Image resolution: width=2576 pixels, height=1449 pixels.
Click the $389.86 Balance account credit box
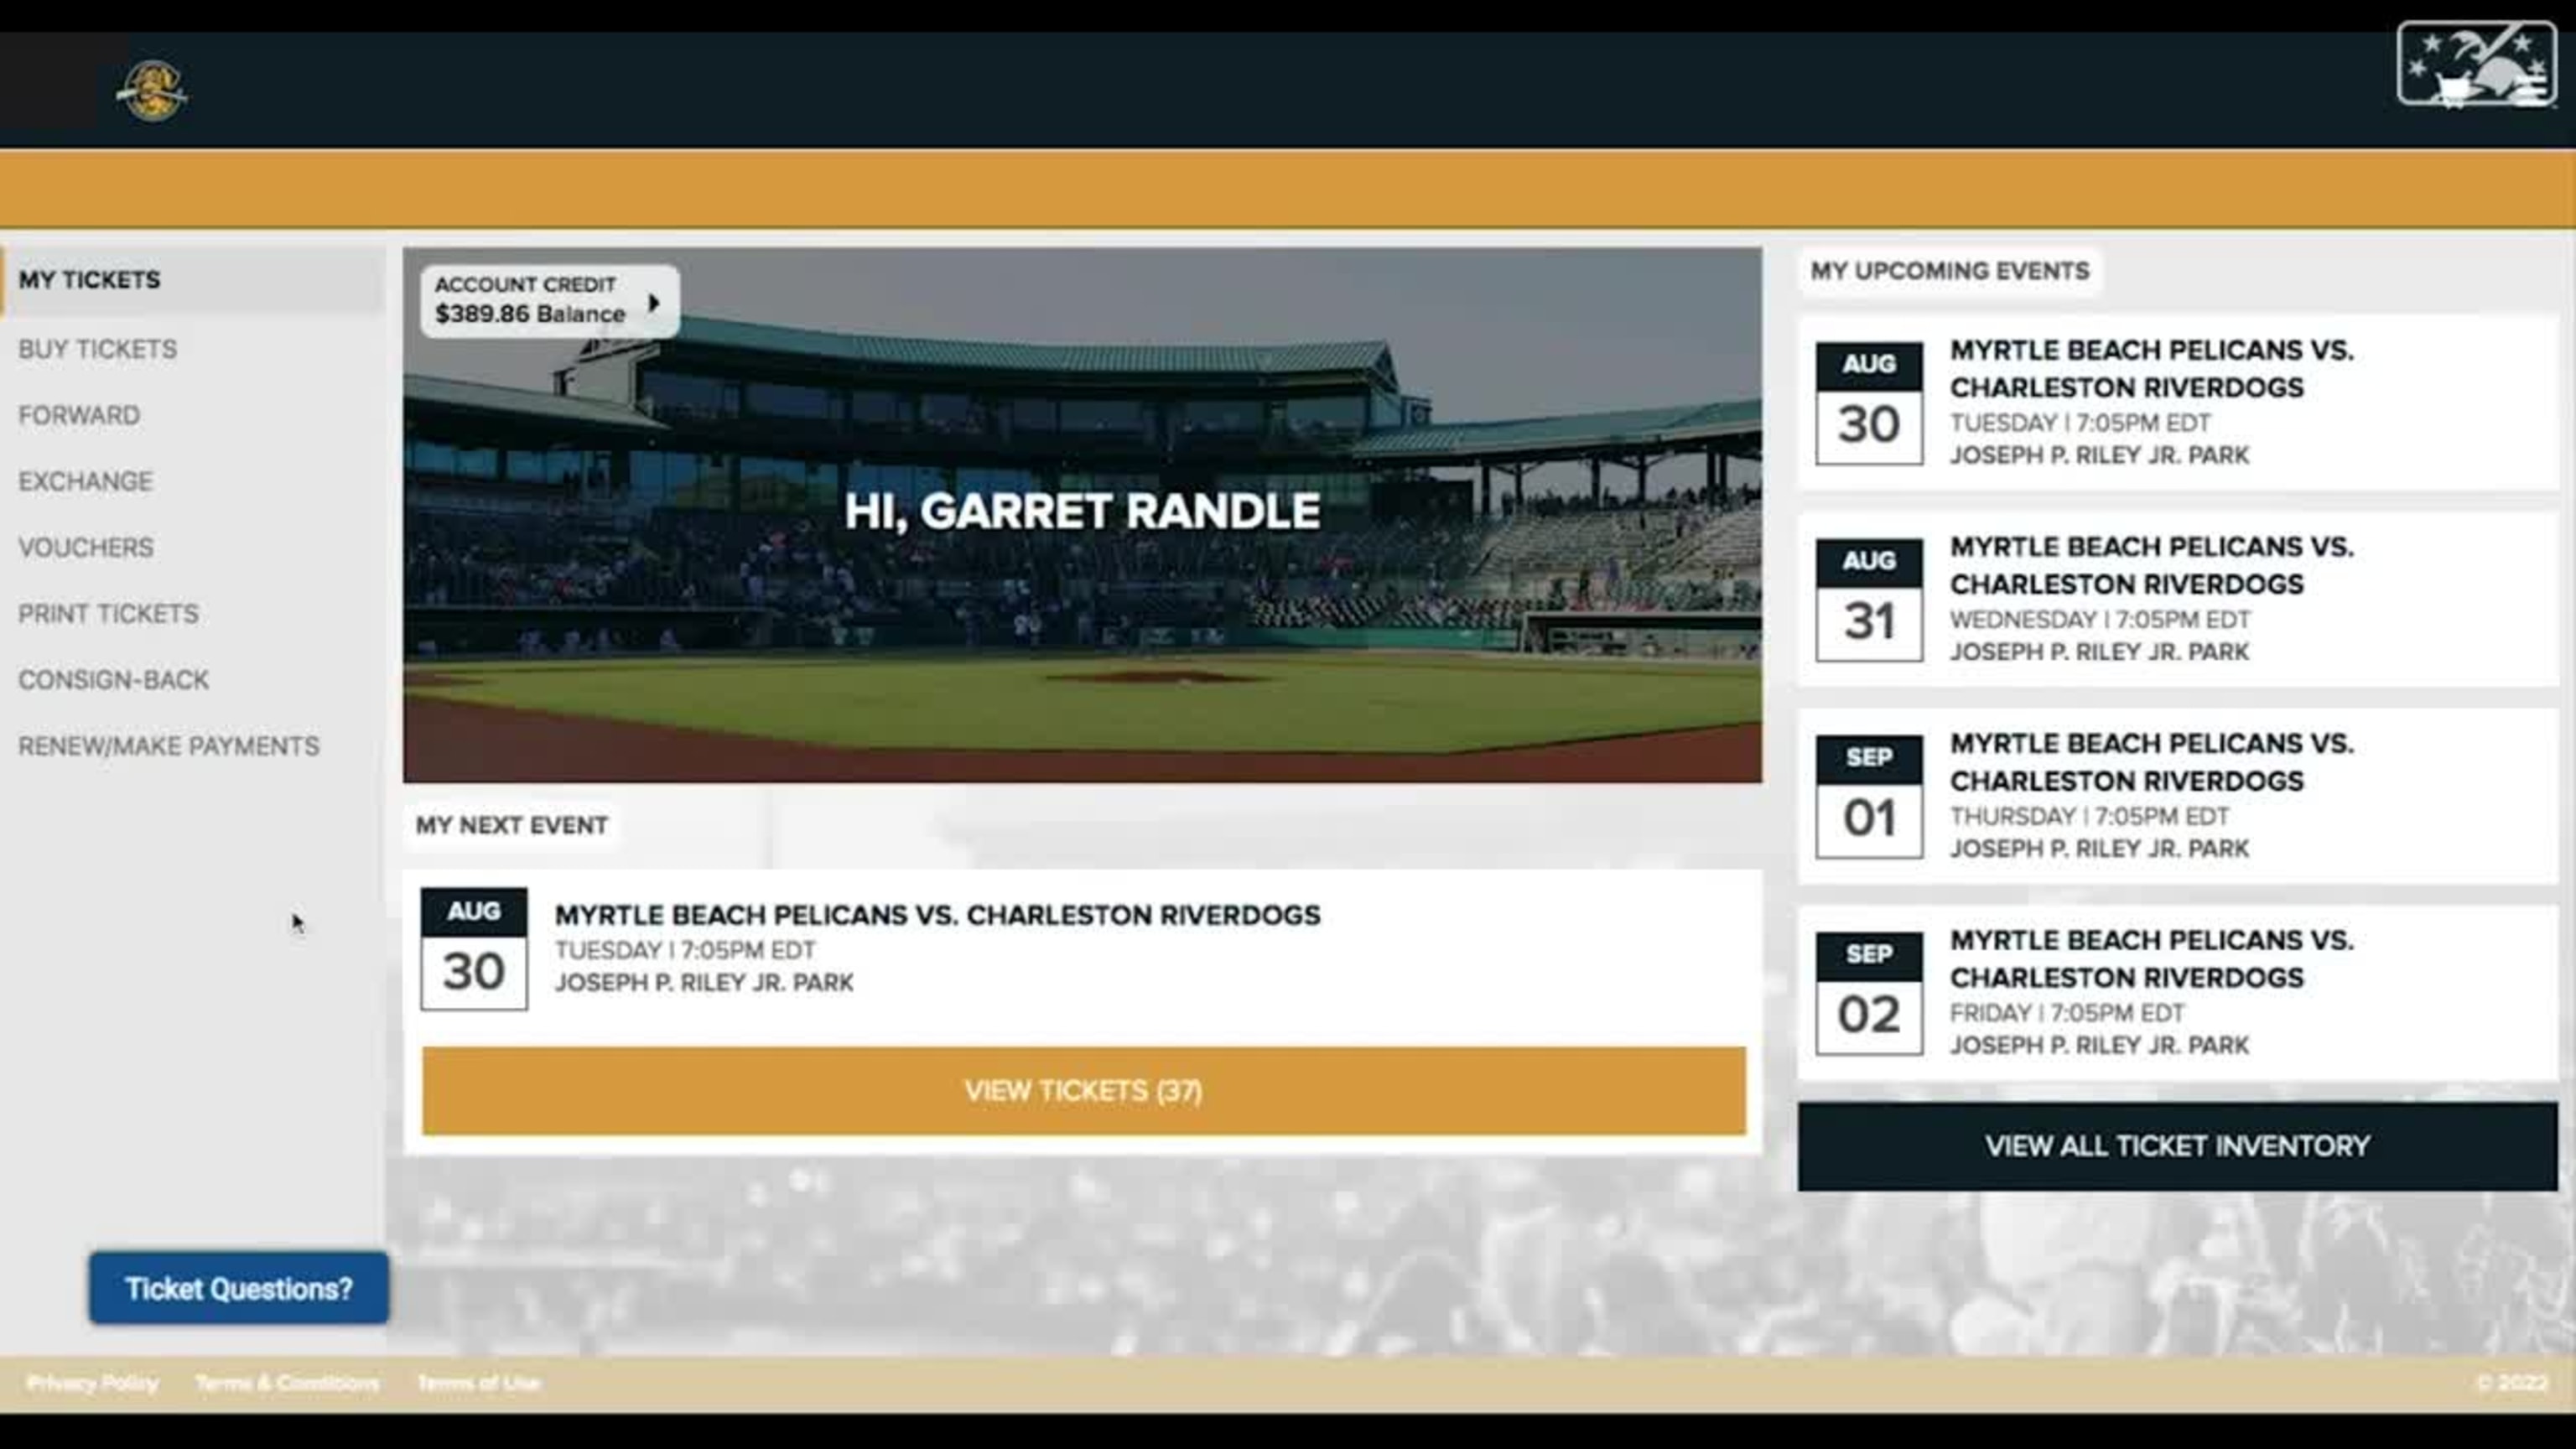549,301
